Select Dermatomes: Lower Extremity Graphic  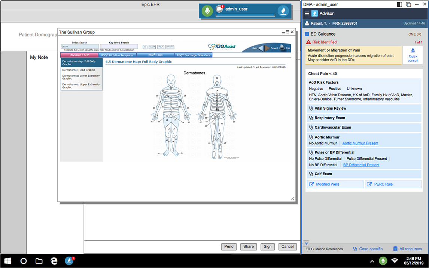(x=82, y=77)
